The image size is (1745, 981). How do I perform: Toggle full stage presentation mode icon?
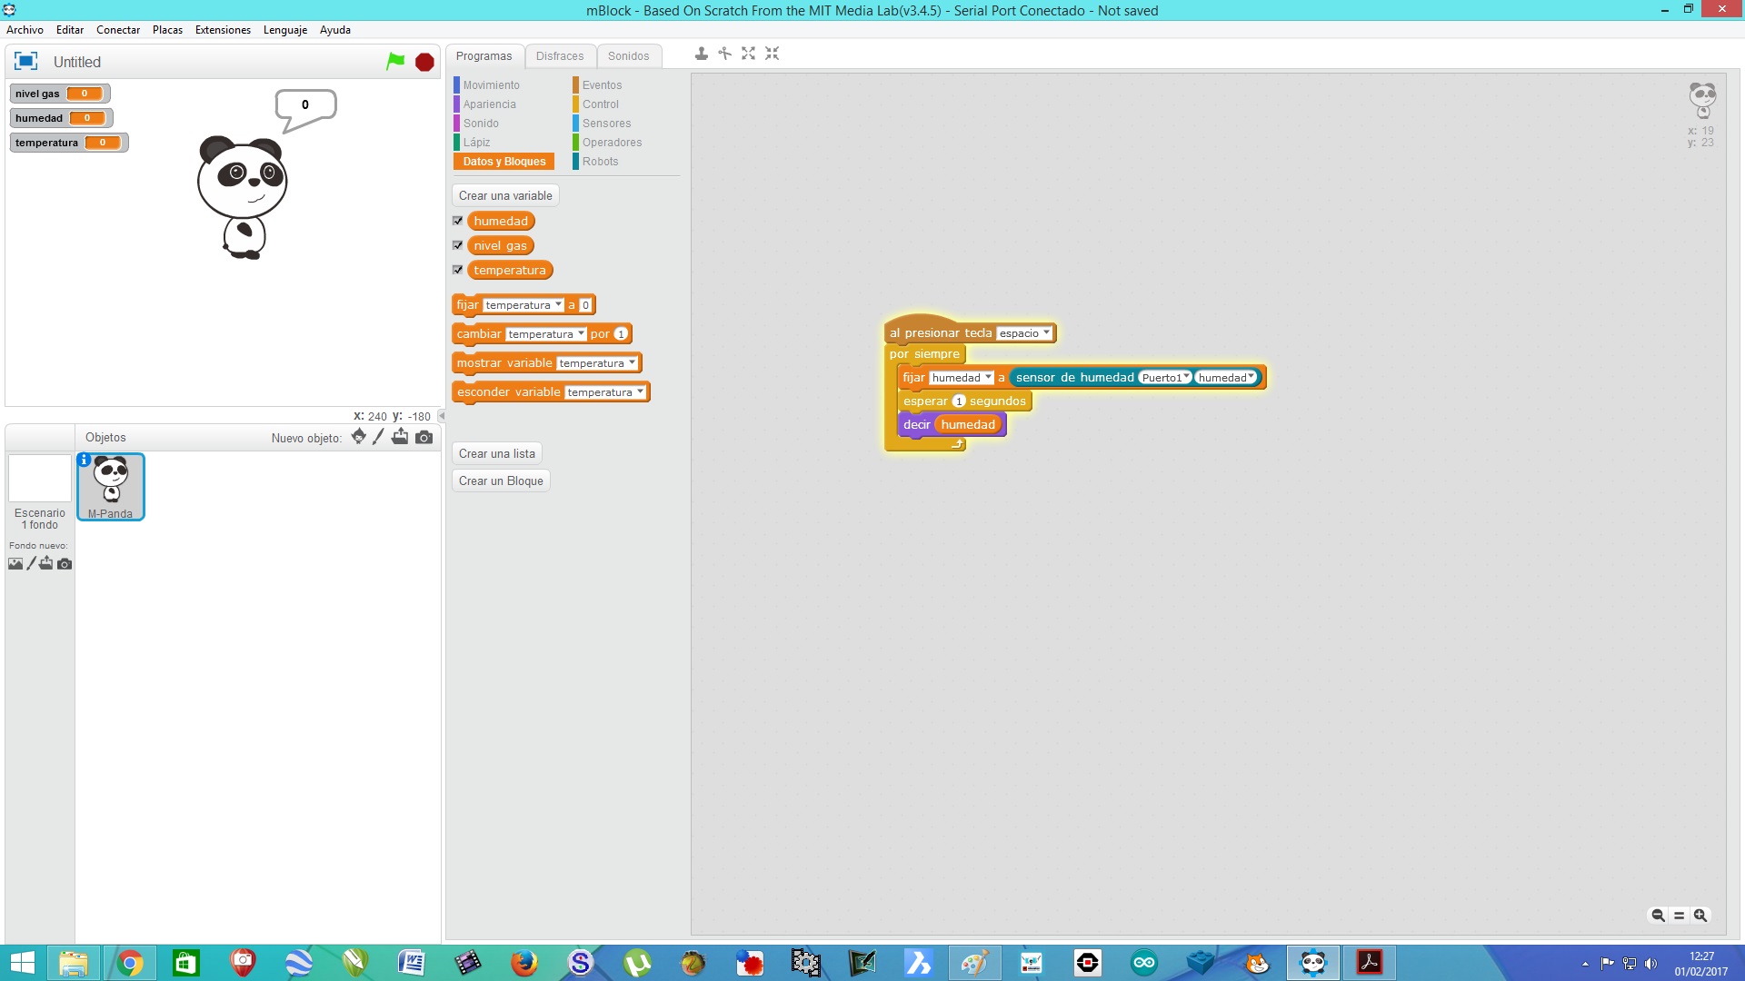(x=25, y=61)
